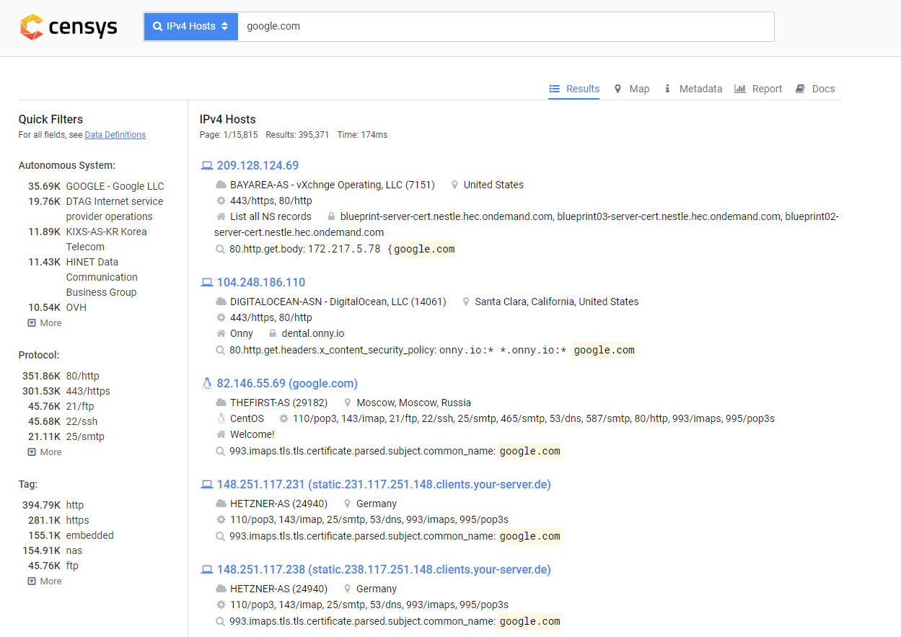This screenshot has height=637, width=901.
Task: Open the Report tab
Action: point(758,89)
